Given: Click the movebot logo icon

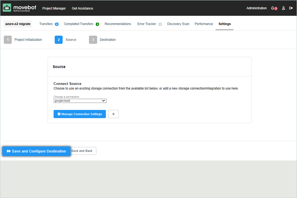Looking at the screenshot, I should 7,8.
